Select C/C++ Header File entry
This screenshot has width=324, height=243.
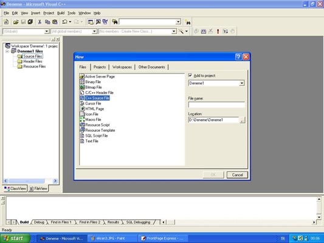[x=99, y=93]
